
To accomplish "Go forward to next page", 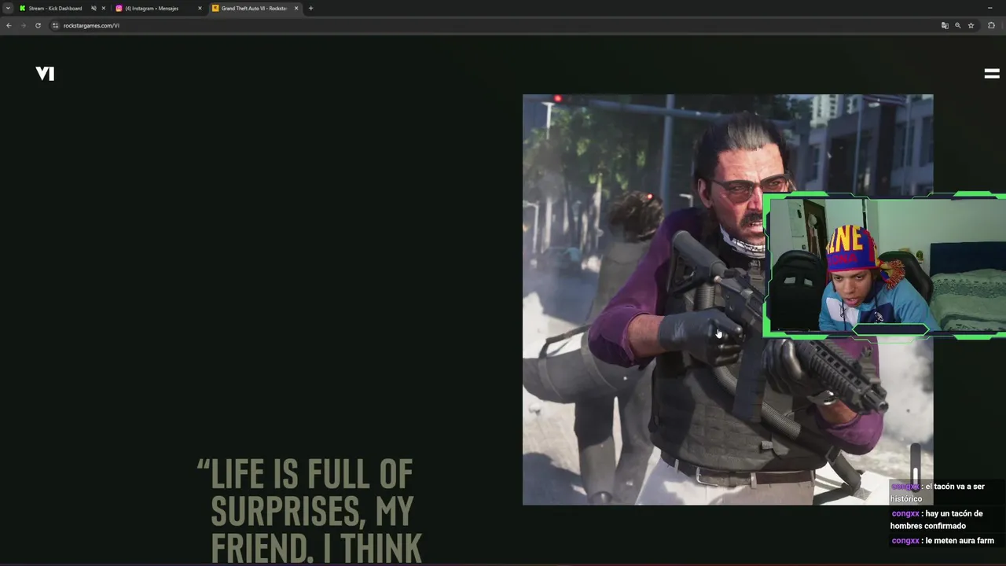I will (x=23, y=25).
